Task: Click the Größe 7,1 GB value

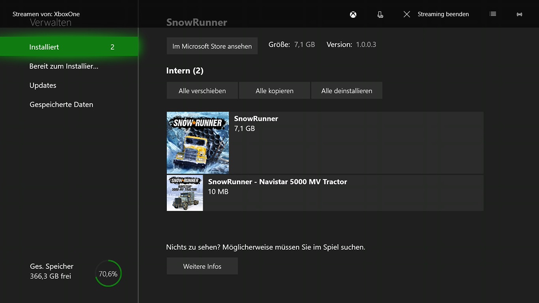Action: (x=305, y=45)
